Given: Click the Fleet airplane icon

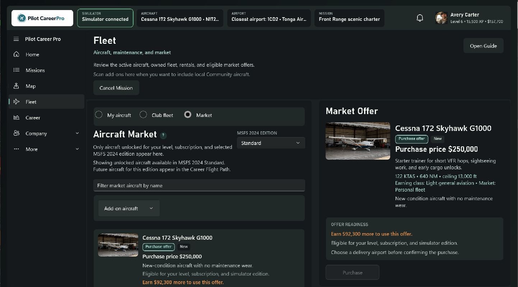Looking at the screenshot, I should point(16,102).
